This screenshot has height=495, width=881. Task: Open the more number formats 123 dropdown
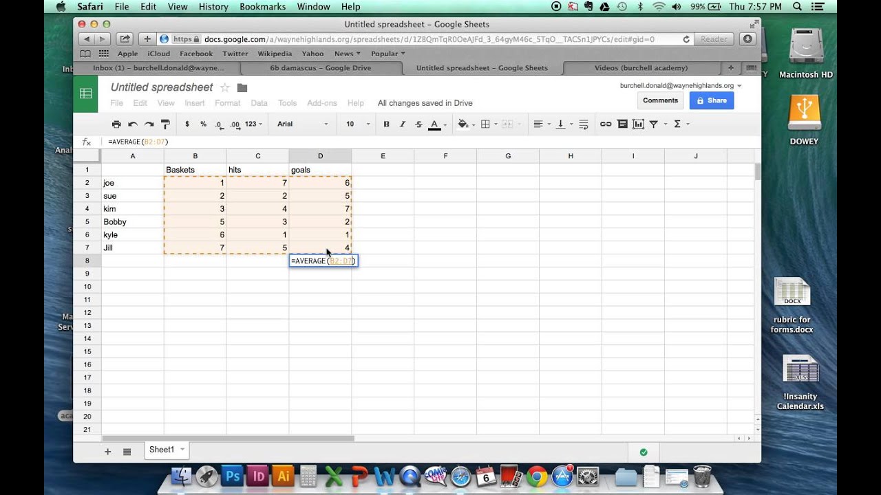253,124
